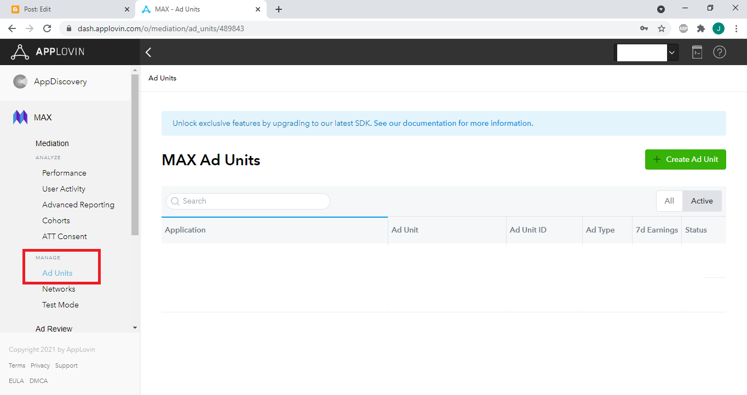Click the browser forward arrow
Viewport: 747px width, 395px height.
pos(30,28)
